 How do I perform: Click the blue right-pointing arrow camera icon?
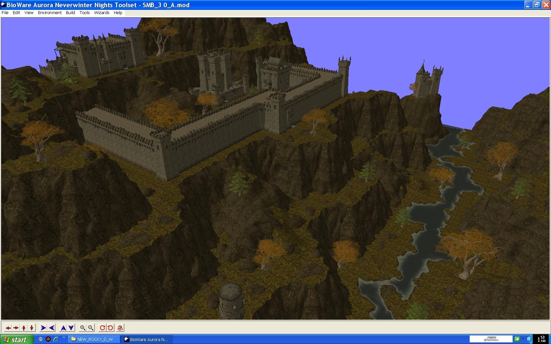(43, 328)
